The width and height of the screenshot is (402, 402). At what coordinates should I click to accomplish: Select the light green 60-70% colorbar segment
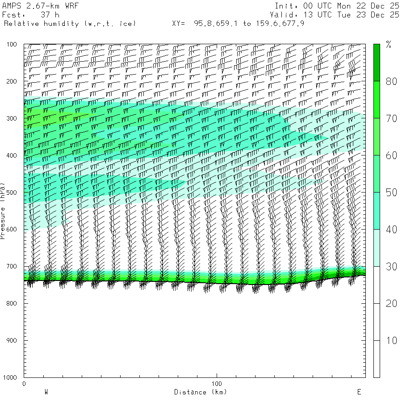click(x=377, y=137)
